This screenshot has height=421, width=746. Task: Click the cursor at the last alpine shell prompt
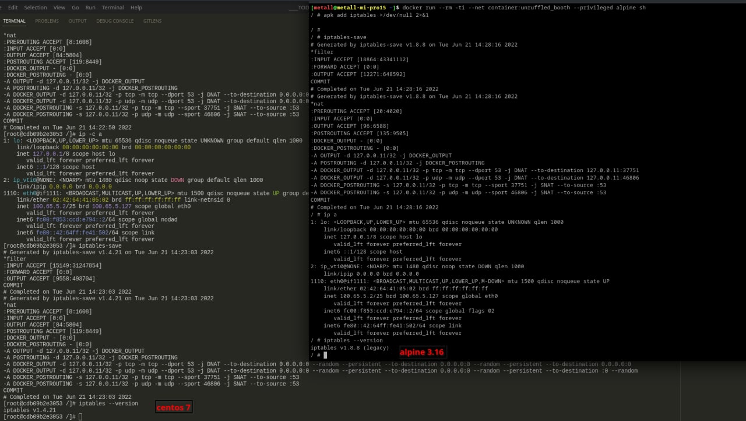coord(326,355)
